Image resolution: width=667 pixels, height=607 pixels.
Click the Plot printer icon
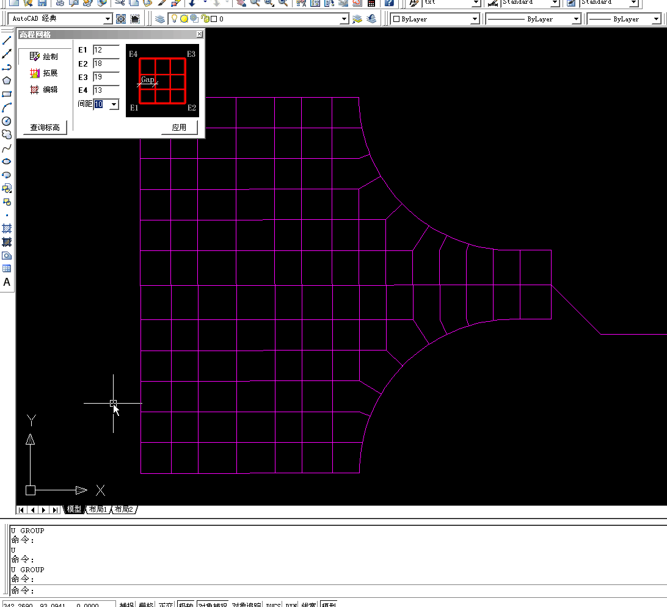60,2
